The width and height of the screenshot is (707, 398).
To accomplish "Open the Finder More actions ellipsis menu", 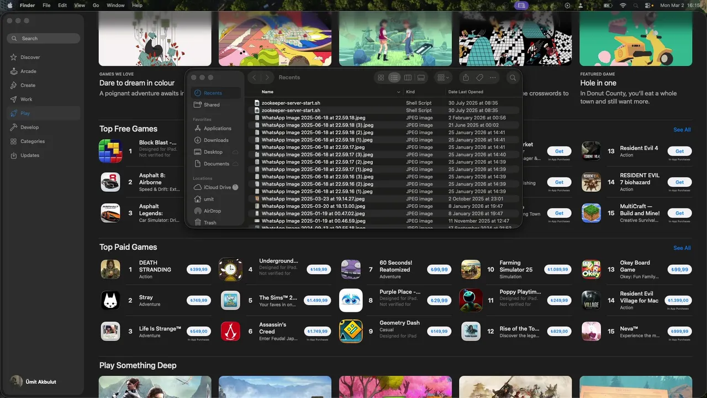I will click(x=493, y=78).
